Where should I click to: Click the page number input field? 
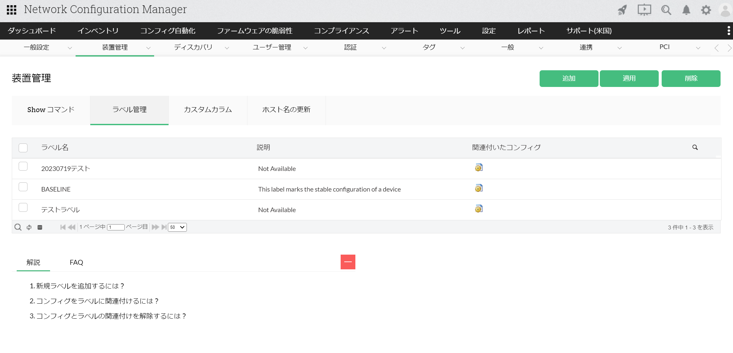(x=116, y=227)
